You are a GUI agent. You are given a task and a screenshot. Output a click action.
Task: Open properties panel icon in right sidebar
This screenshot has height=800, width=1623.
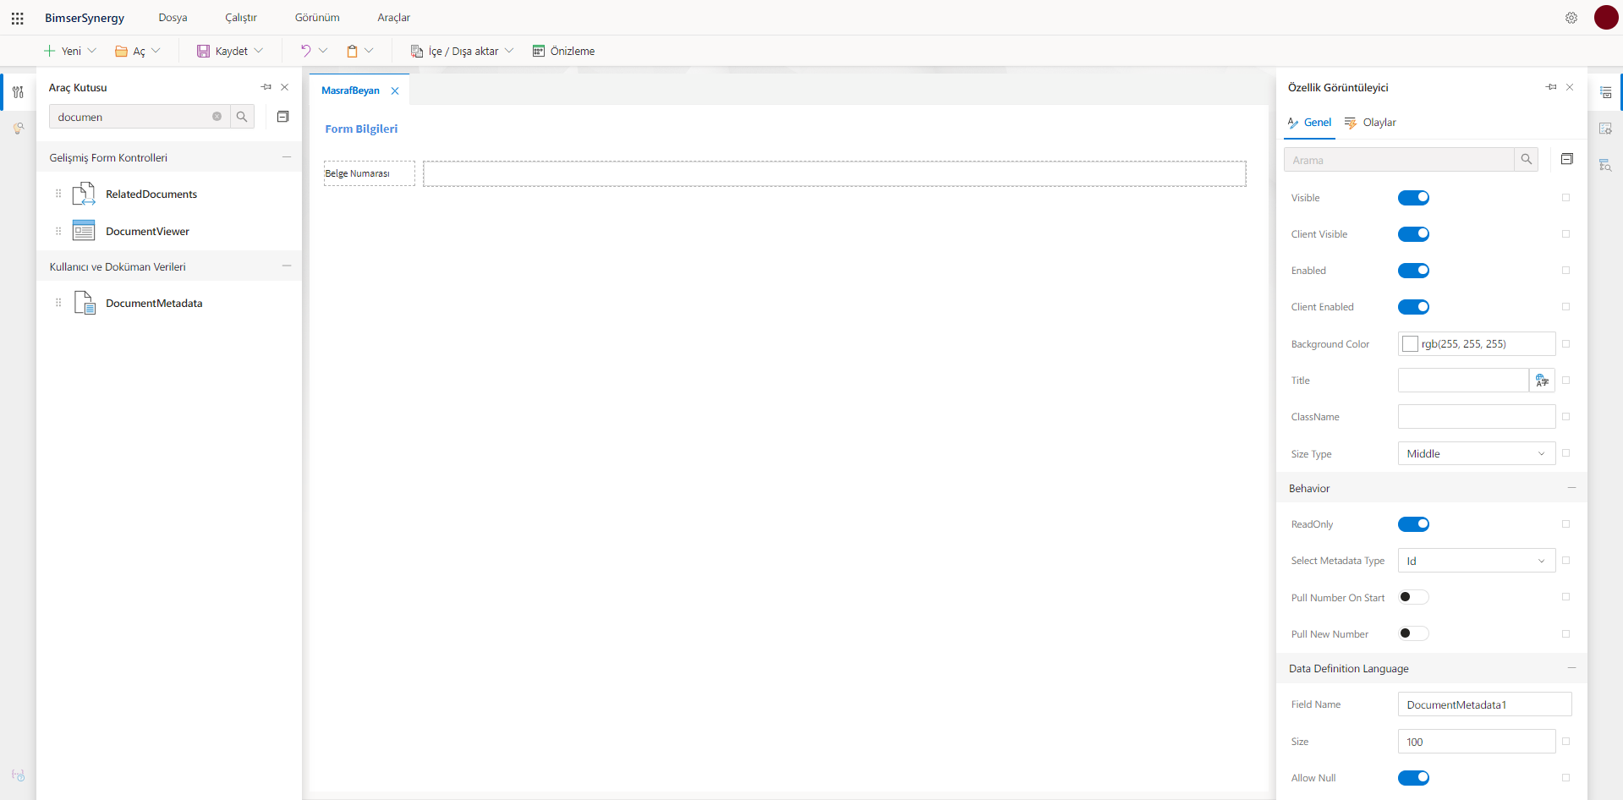[1605, 92]
